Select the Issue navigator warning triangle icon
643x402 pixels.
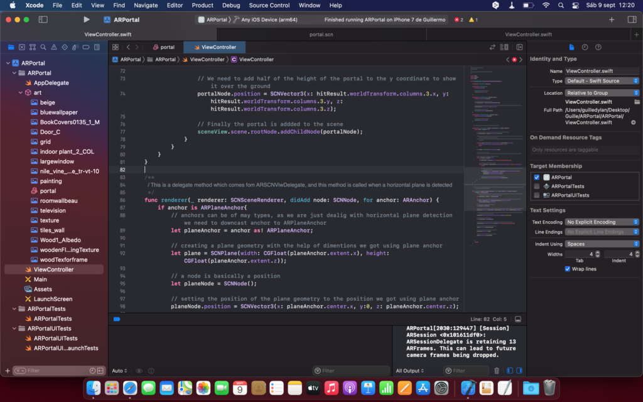click(x=53, y=47)
